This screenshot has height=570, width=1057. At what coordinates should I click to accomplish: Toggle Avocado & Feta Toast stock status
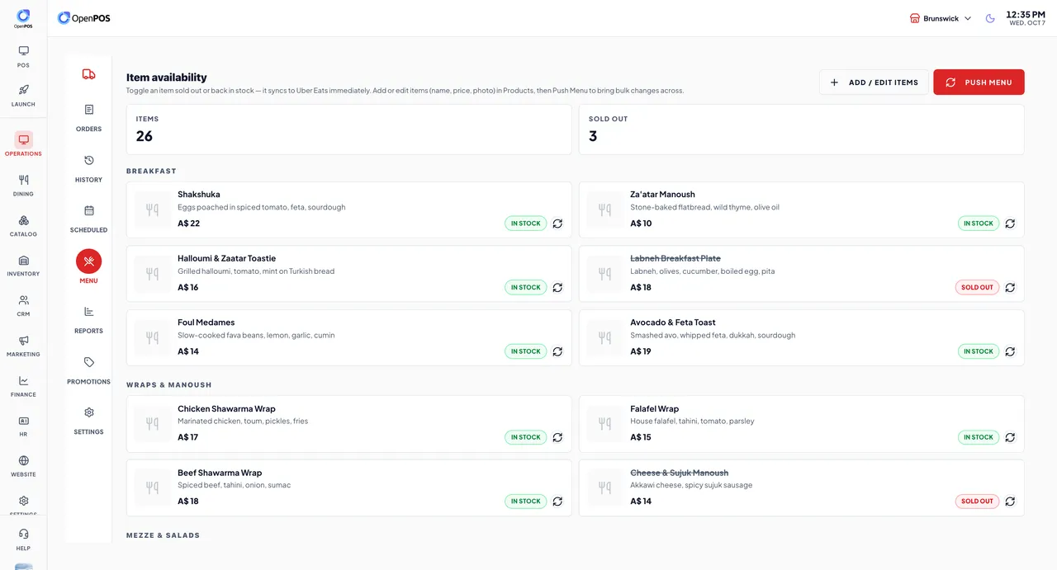coord(978,351)
